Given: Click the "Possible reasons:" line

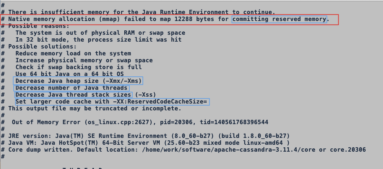Looking at the screenshot, I should tap(35, 26).
